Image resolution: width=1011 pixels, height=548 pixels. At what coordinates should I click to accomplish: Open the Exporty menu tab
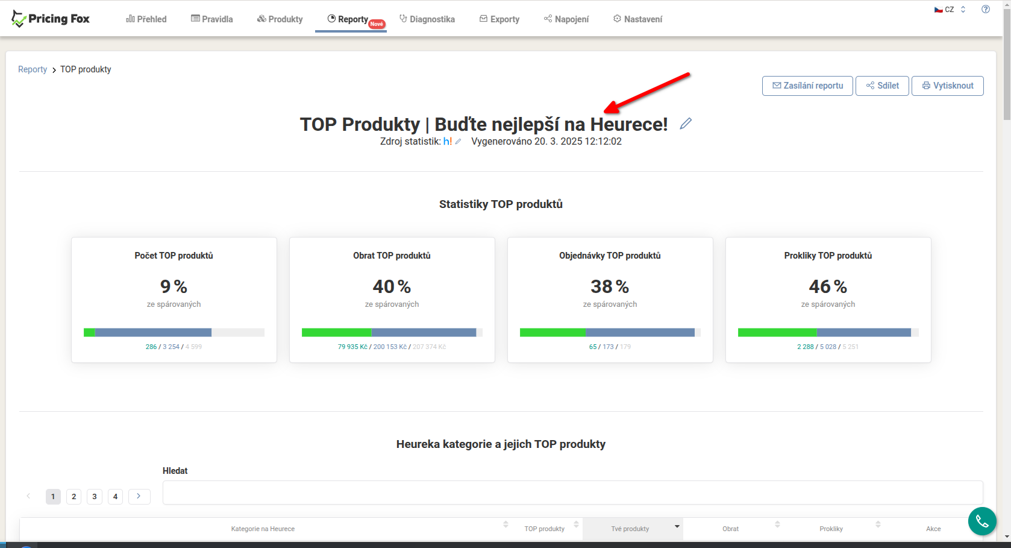[x=499, y=19]
